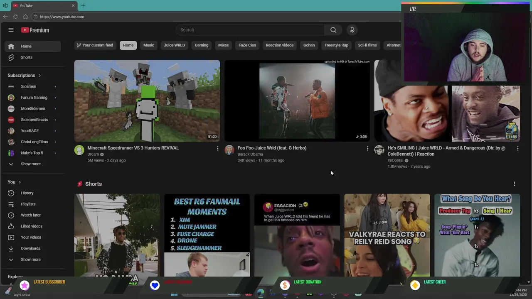The image size is (532, 299).
Task: Open Your videos page
Action: click(33, 238)
